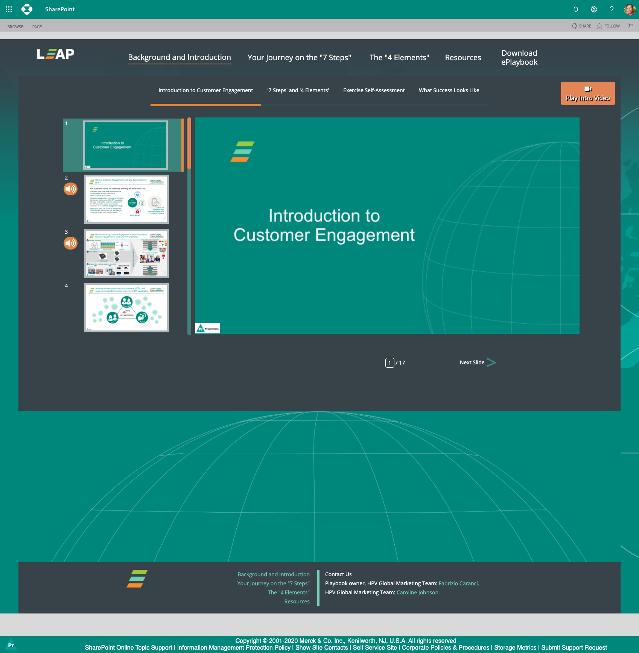639x653 pixels.
Task: Click Play Intro Video button
Action: 587,93
